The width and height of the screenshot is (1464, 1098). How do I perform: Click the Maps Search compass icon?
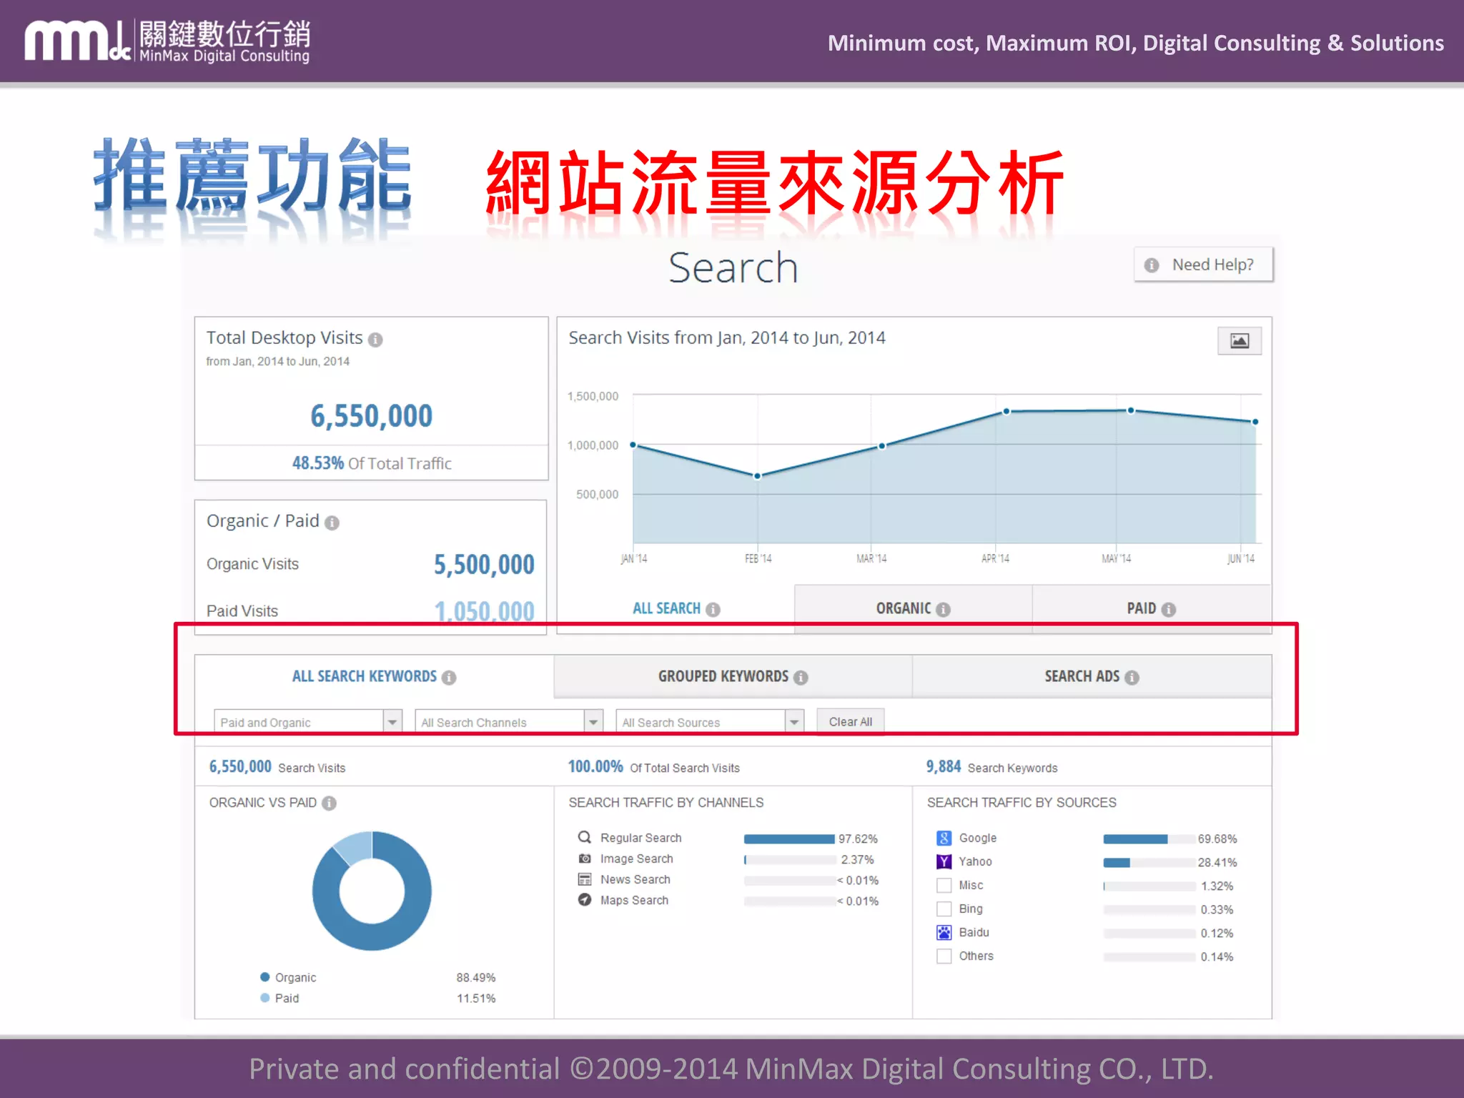click(585, 899)
